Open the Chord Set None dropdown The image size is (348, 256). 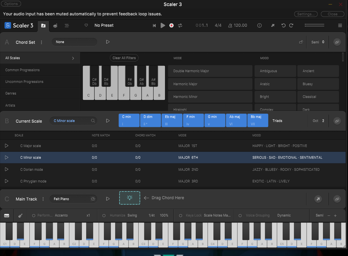click(x=74, y=42)
